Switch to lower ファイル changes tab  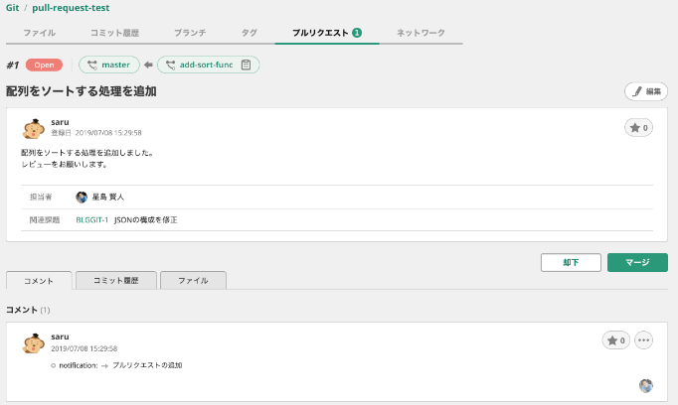tap(193, 281)
